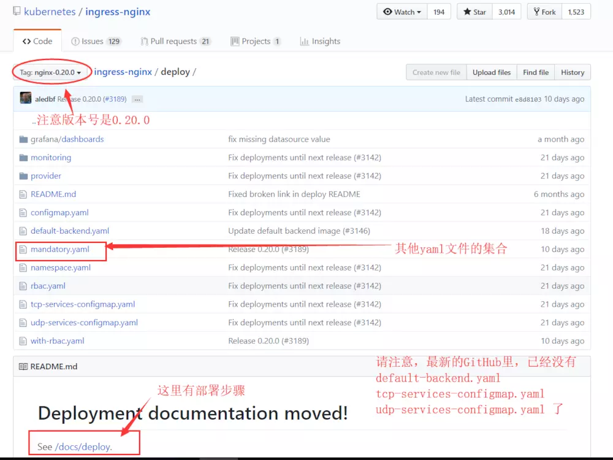Click aledbf avatar thumbnail
The height and width of the screenshot is (460, 613).
click(x=26, y=98)
